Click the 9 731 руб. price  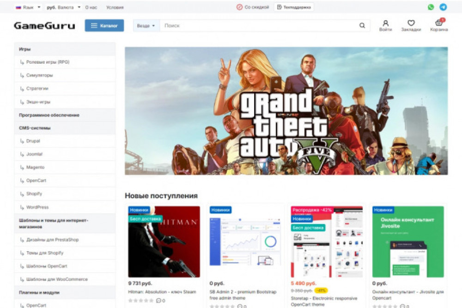click(140, 283)
